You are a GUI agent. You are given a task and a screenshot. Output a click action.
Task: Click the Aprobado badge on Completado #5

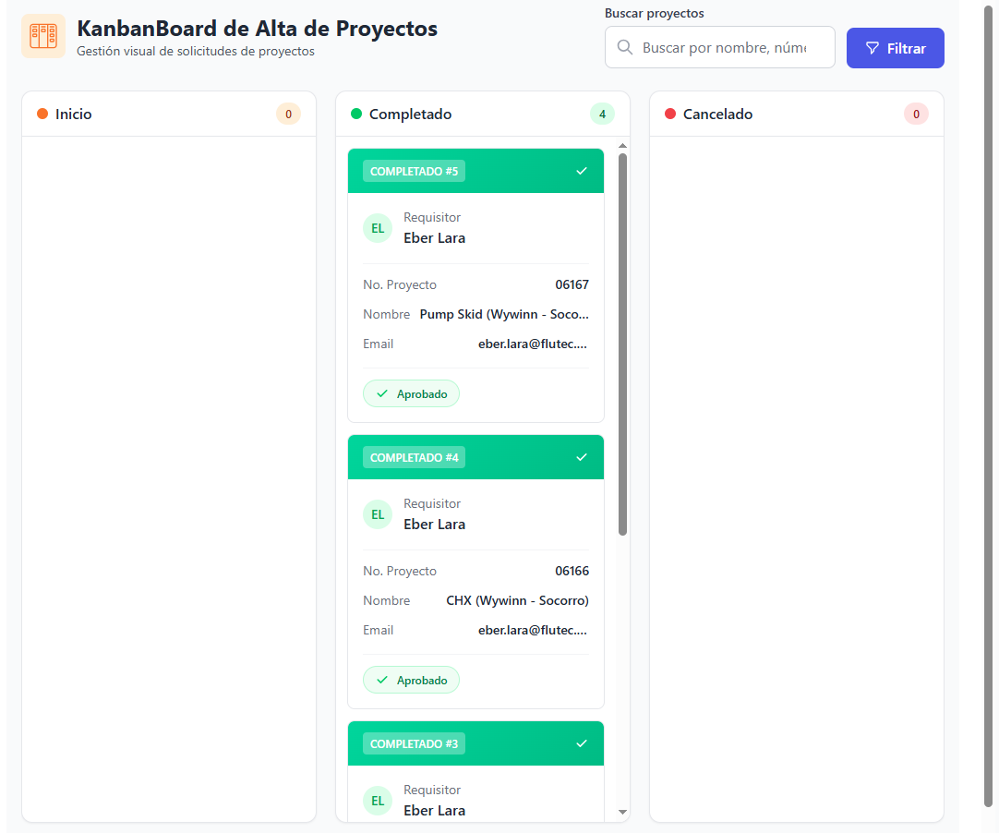pyautogui.click(x=411, y=394)
